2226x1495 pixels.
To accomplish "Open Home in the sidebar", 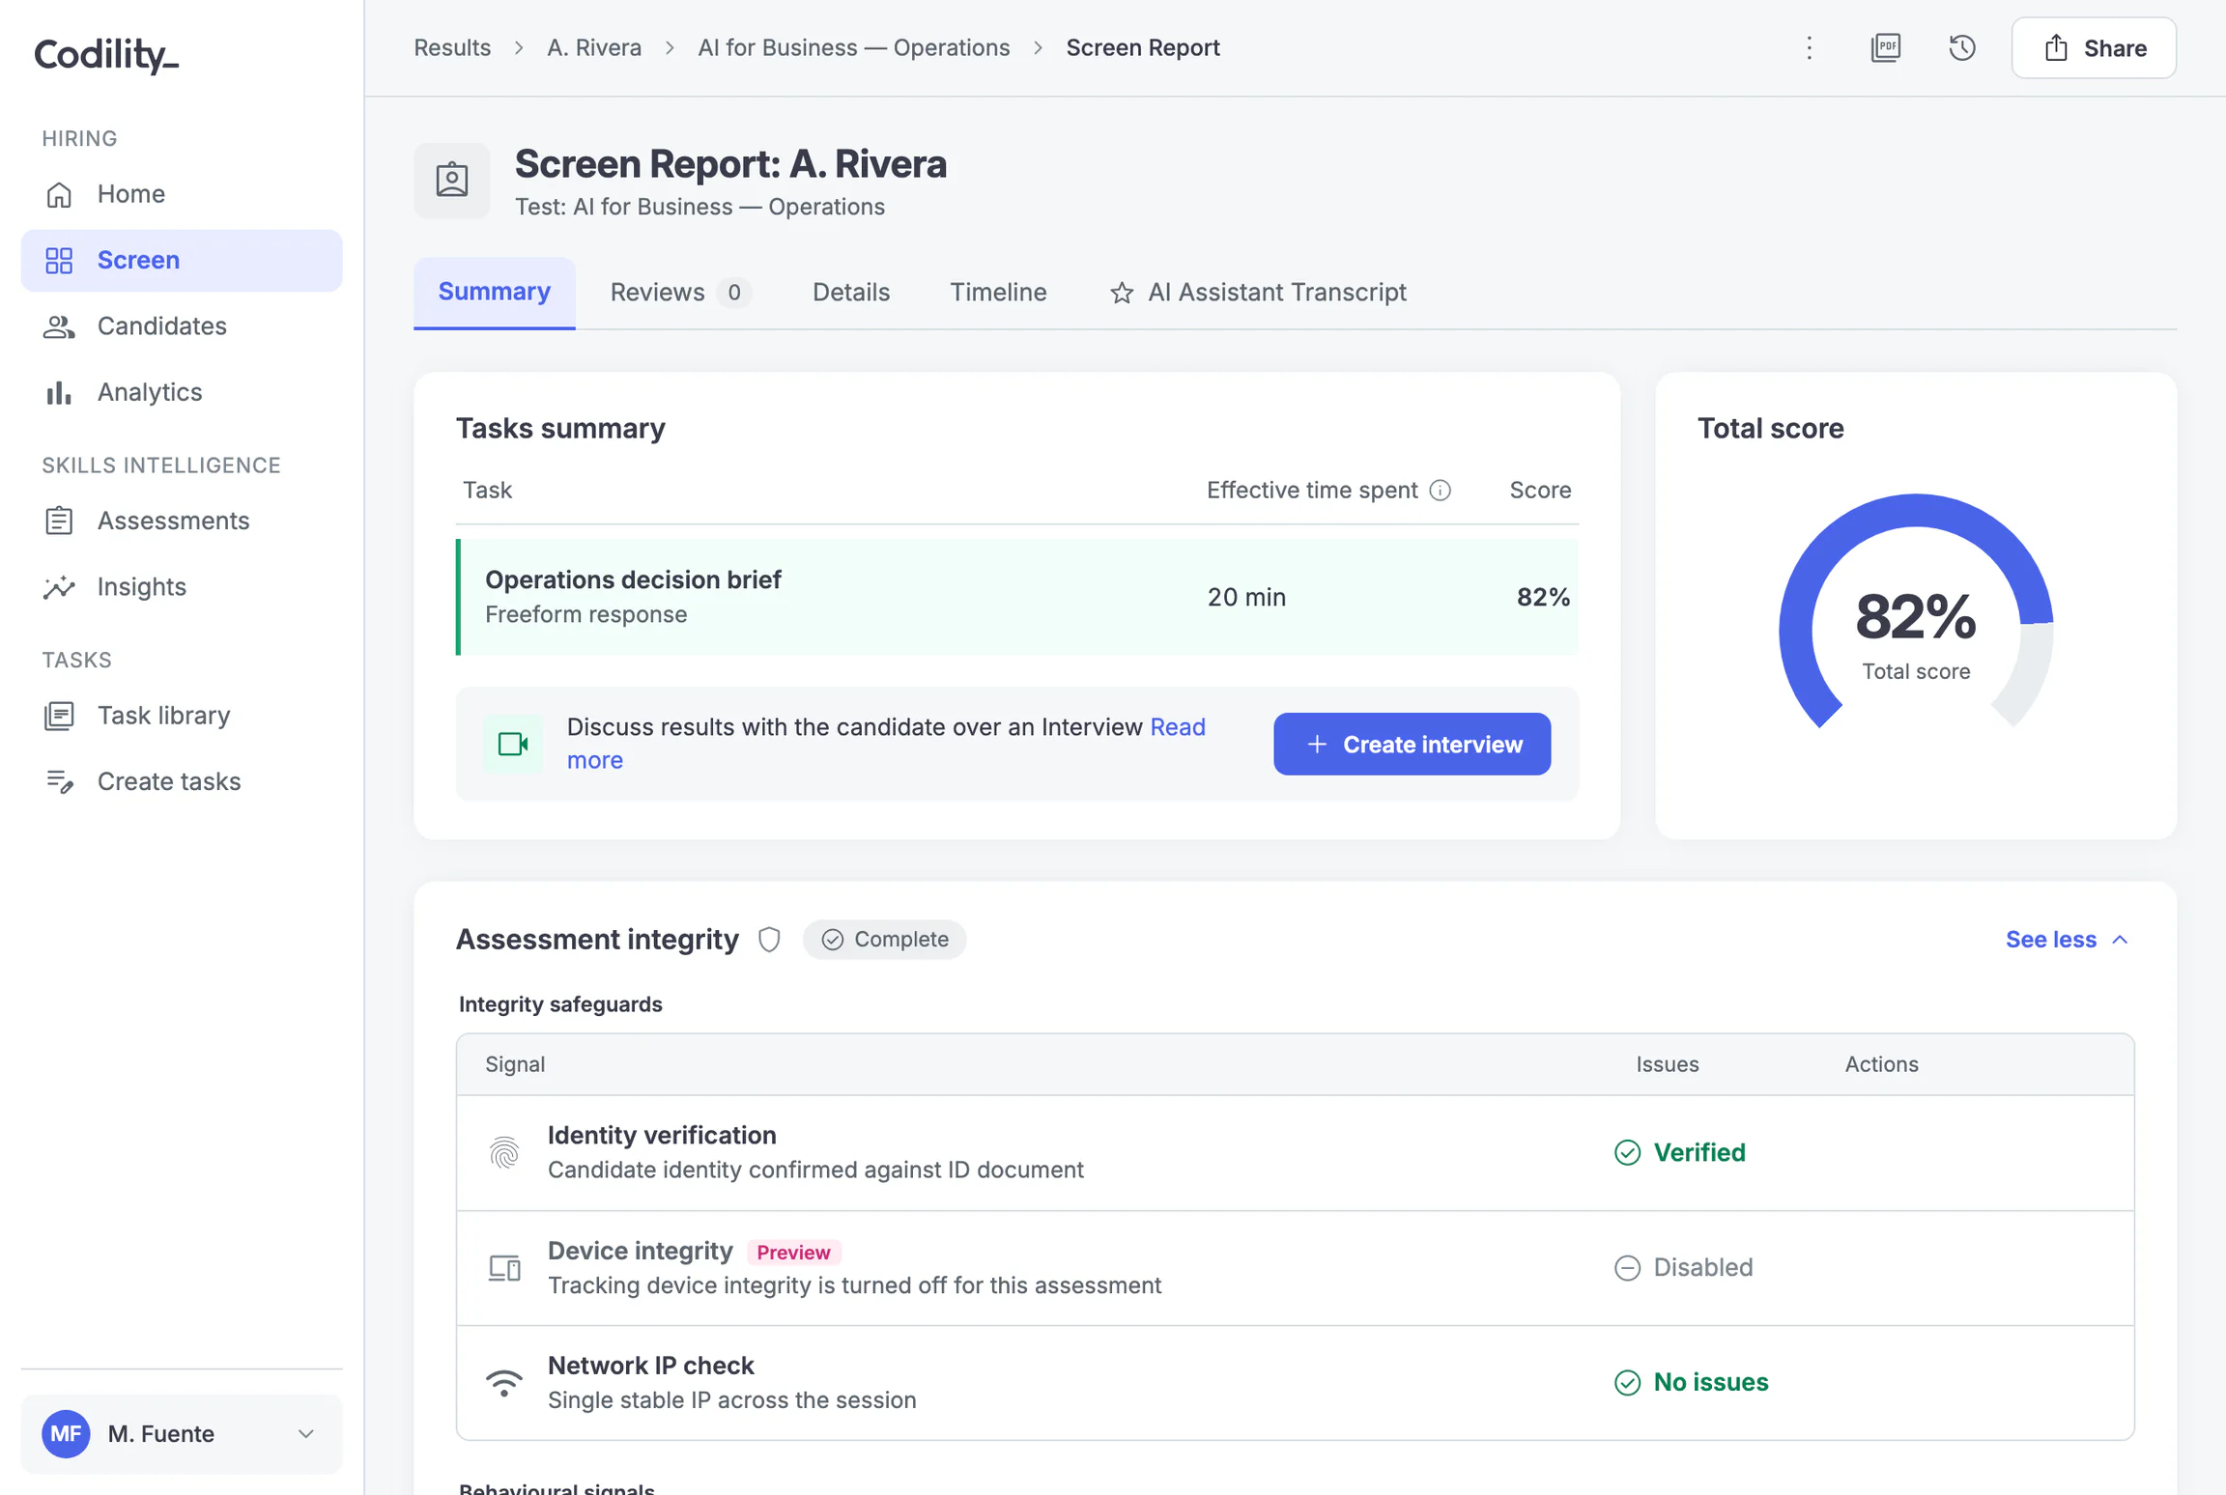I will pos(182,194).
